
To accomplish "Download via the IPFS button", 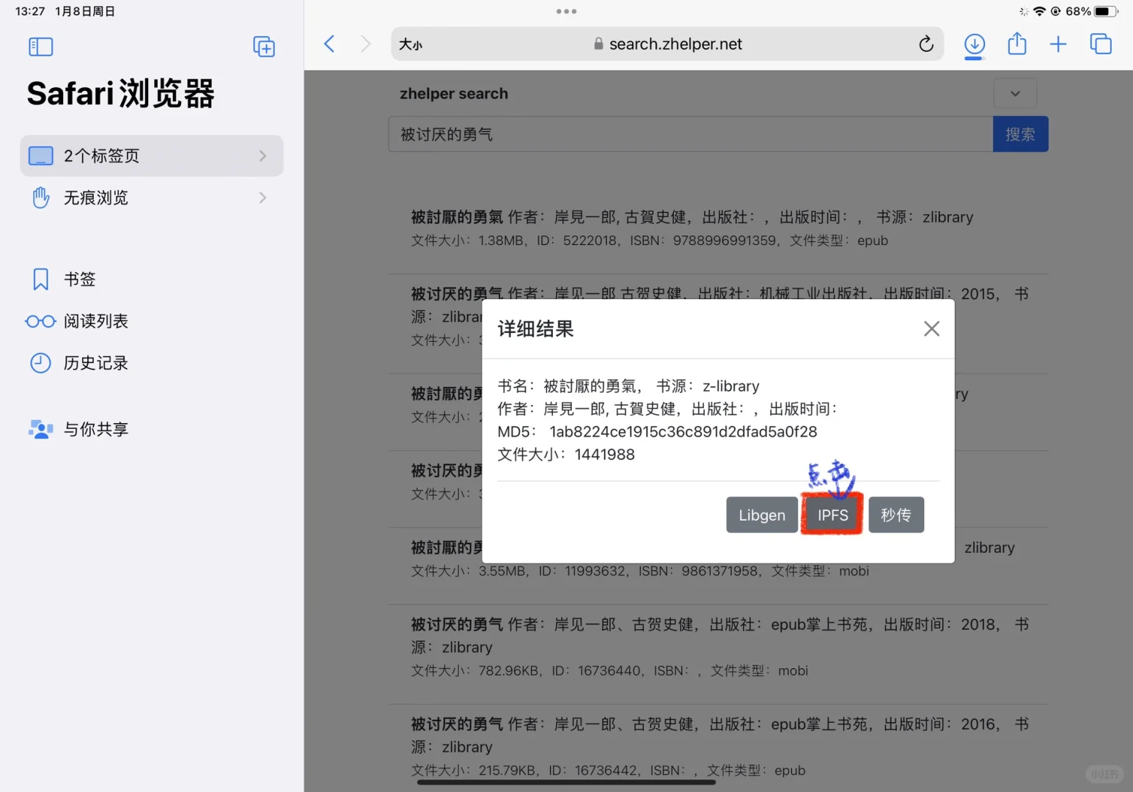I will click(x=832, y=515).
